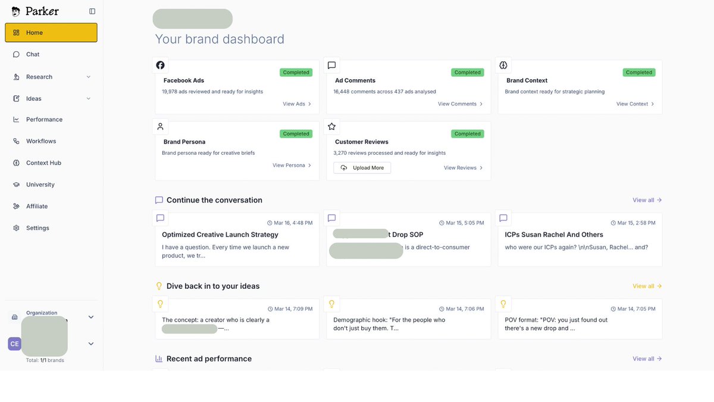Click the Recent ad performance chart icon
The width and height of the screenshot is (714, 402).
click(159, 359)
